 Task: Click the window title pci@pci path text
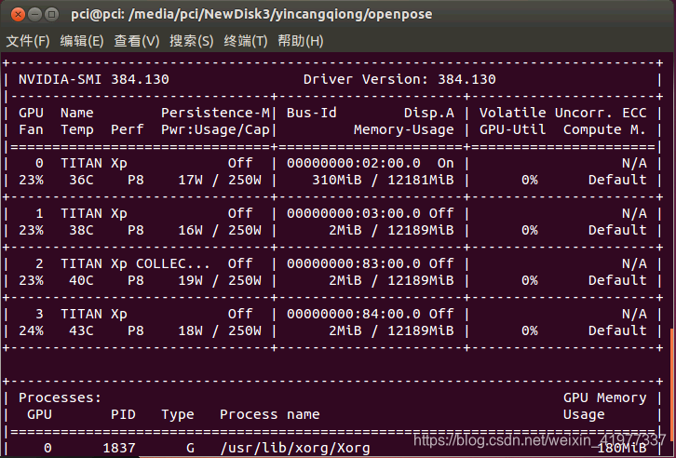tap(251, 15)
